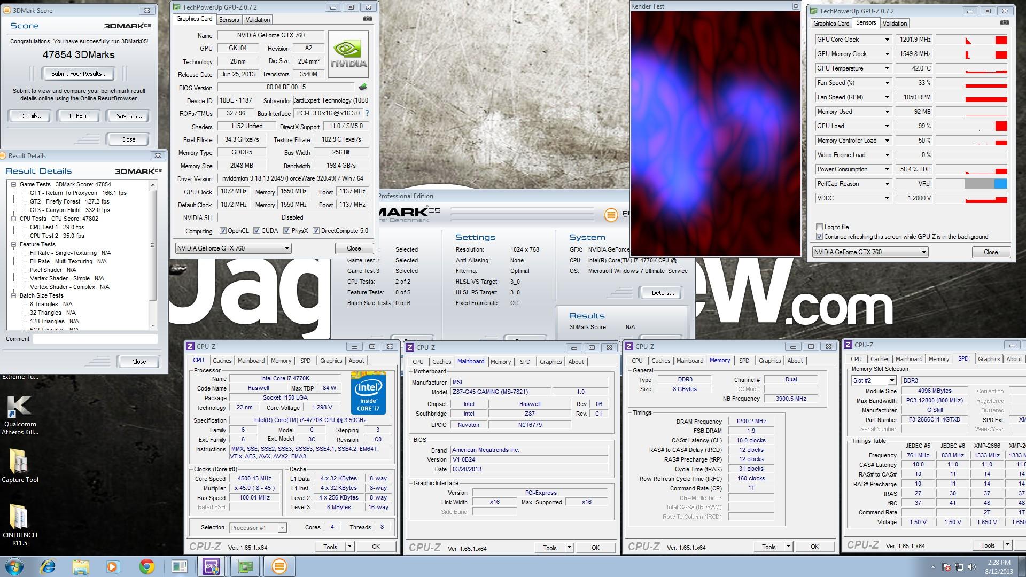
Task: Click Close button in GPU-Z Sensors window
Action: (990, 252)
